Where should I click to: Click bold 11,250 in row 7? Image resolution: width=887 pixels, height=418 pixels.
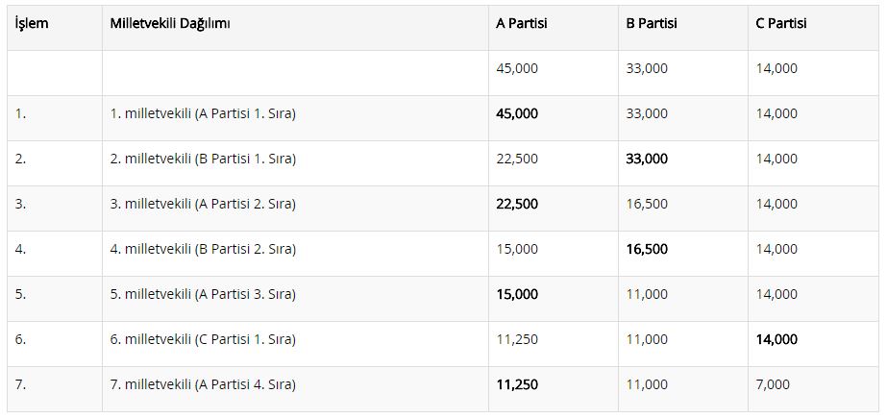coord(517,384)
